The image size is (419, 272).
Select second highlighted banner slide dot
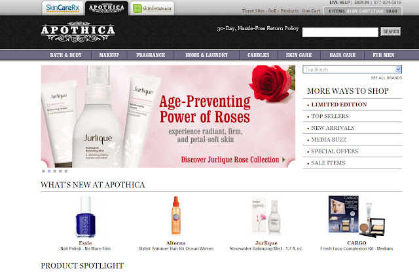(49, 171)
